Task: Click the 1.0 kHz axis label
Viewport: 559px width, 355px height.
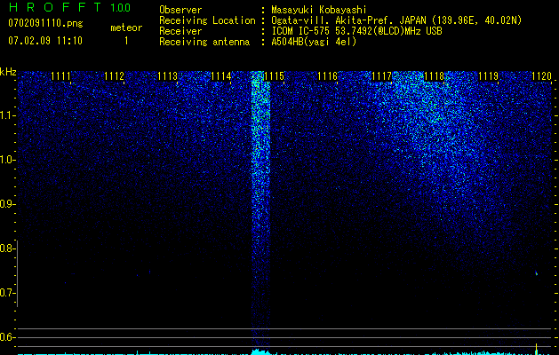Action: click(7, 160)
